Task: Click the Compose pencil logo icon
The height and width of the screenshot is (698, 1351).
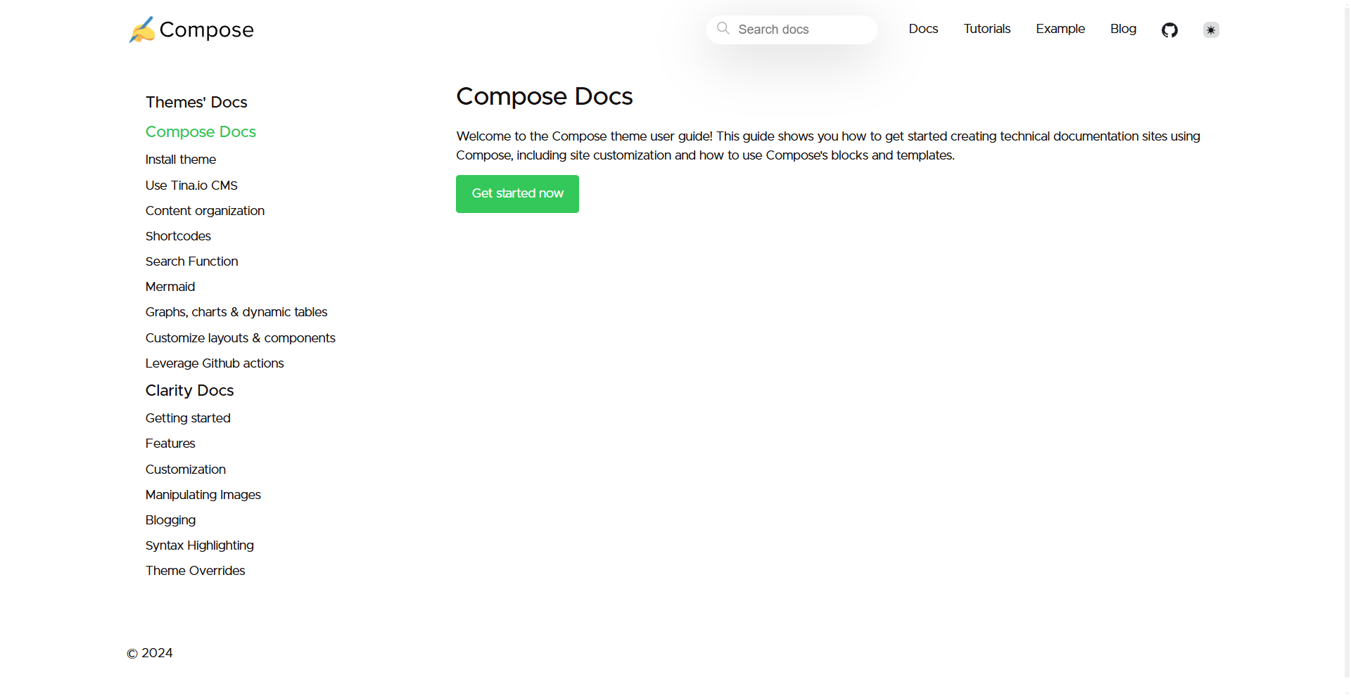Action: 141,30
